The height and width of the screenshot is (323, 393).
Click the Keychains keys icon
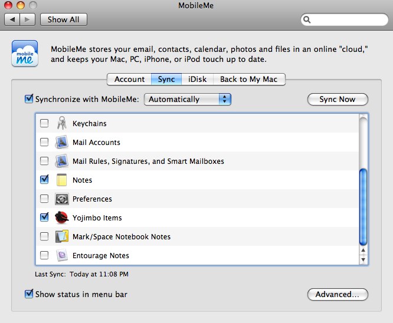coord(61,123)
